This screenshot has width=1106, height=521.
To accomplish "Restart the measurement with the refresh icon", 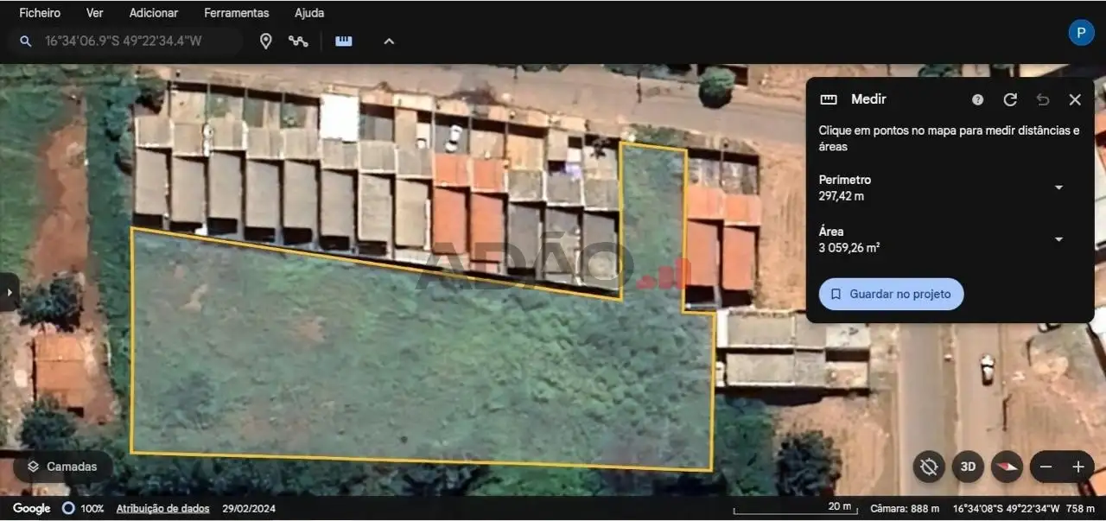I will pyautogui.click(x=1010, y=99).
